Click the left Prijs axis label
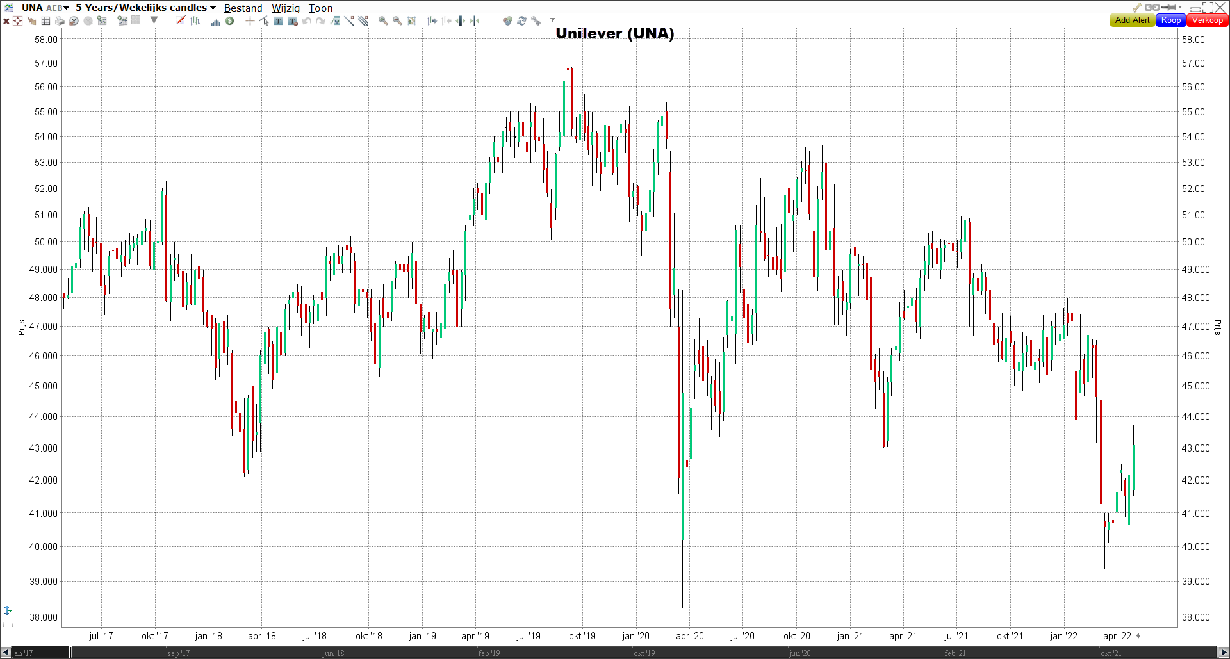 (21, 328)
